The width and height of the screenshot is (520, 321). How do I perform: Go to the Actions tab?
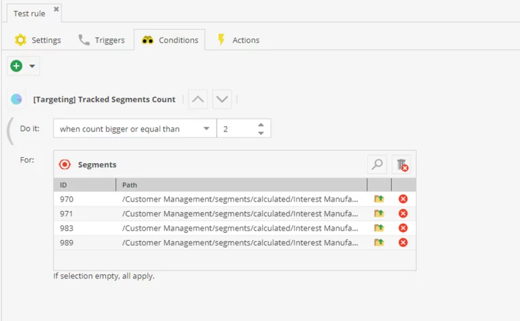[x=238, y=40]
